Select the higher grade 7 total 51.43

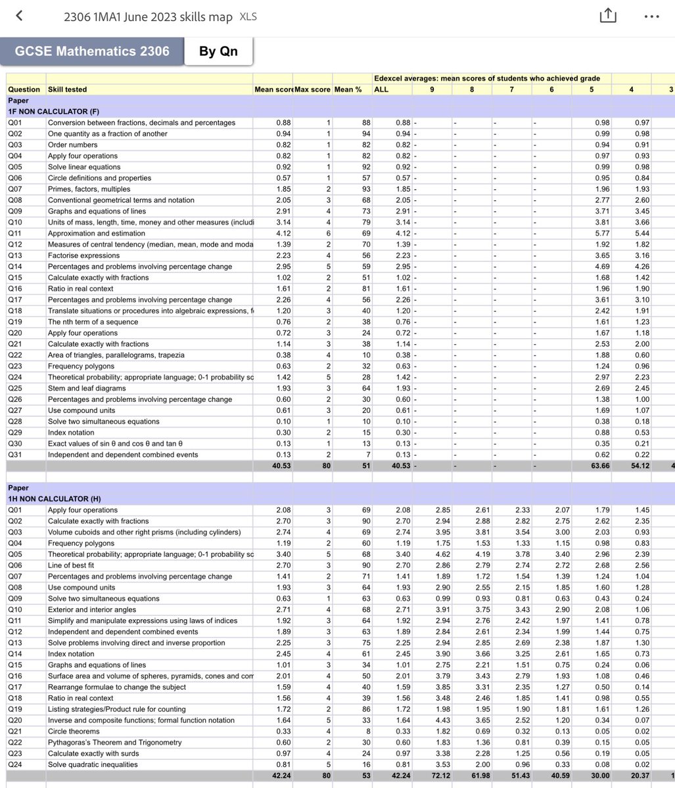(x=512, y=776)
